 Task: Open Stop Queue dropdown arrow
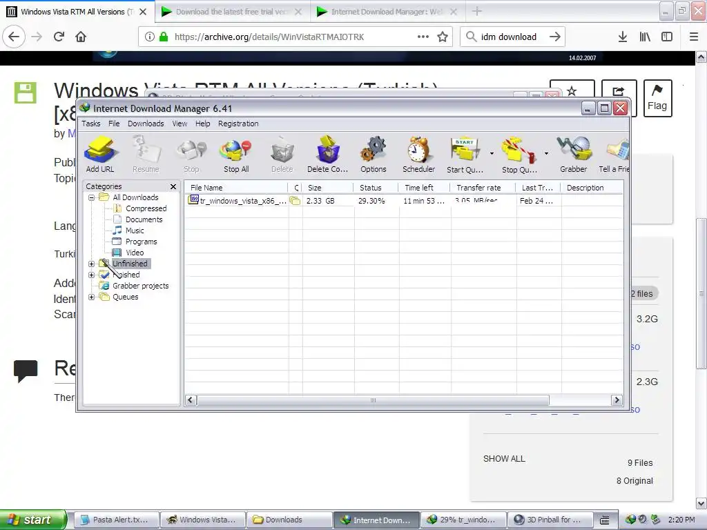(546, 154)
